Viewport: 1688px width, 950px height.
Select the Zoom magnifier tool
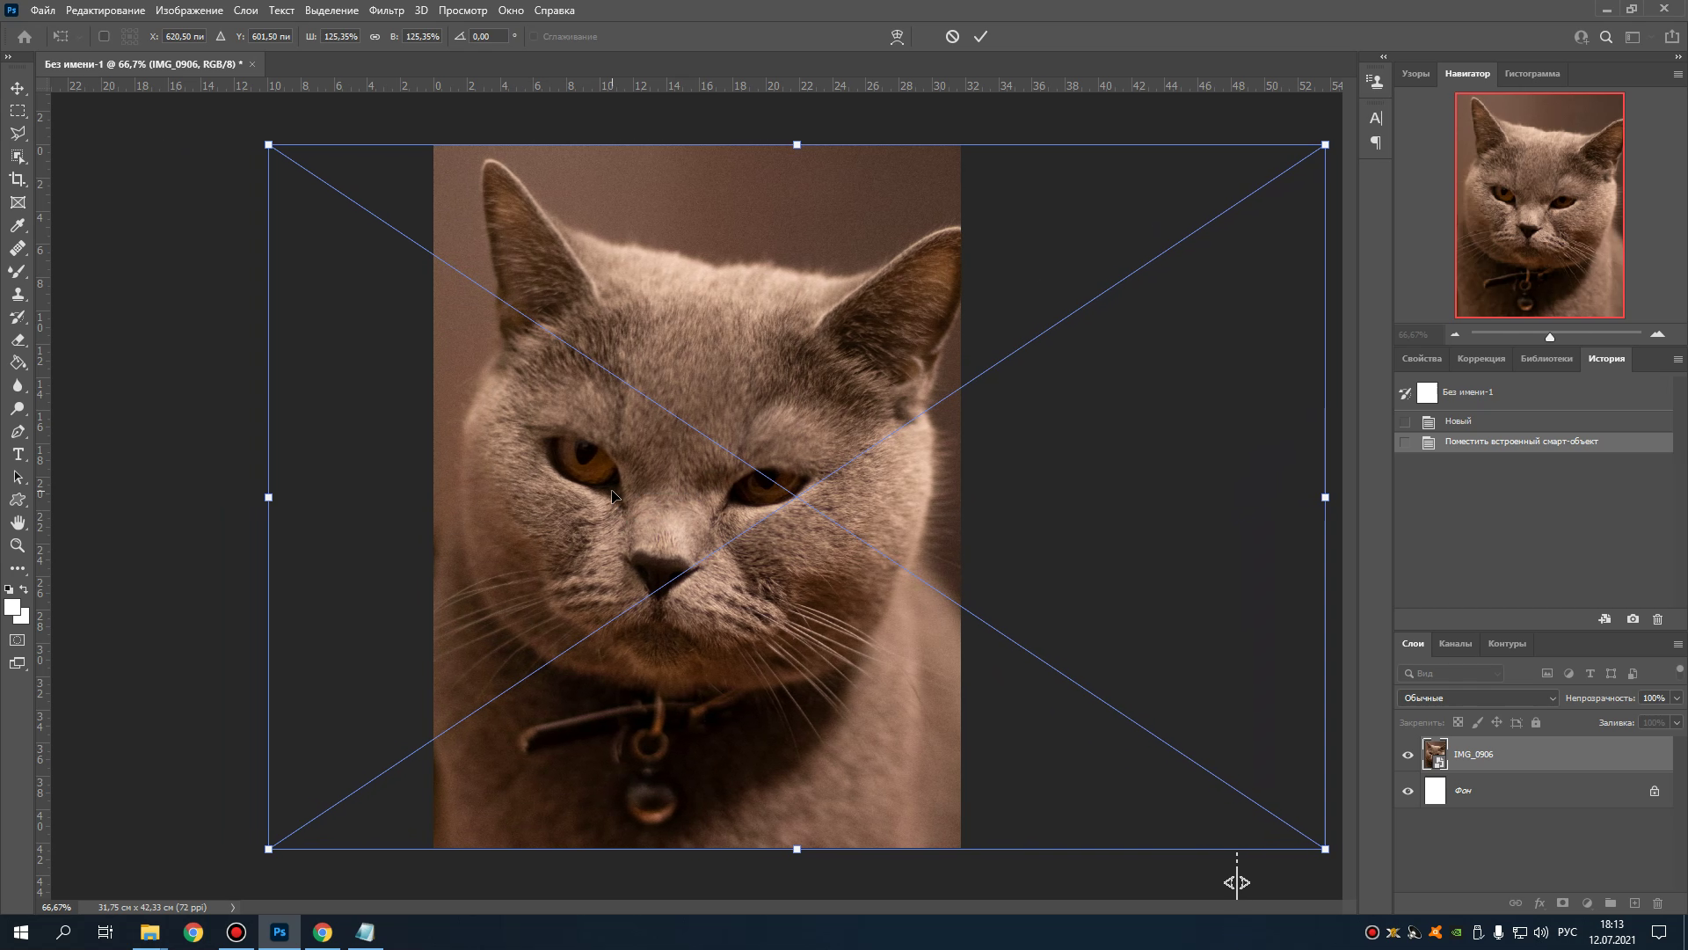(18, 546)
